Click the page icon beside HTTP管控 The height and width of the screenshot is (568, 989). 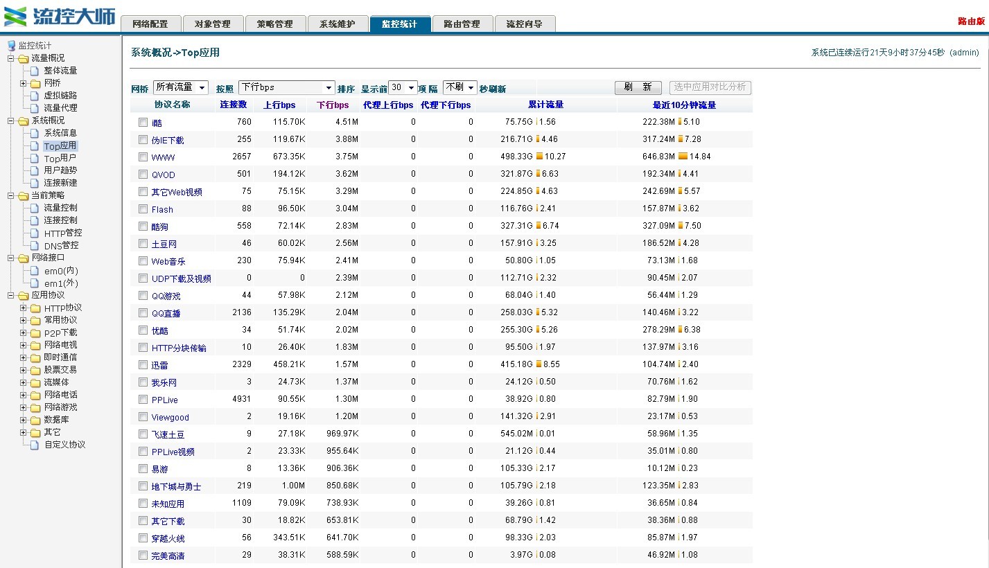point(35,233)
